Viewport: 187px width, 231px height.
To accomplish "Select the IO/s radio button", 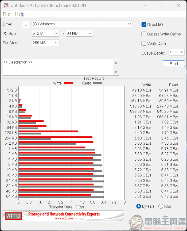I will tap(161, 206).
